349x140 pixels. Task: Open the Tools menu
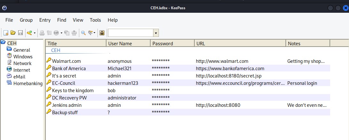pos(95,20)
